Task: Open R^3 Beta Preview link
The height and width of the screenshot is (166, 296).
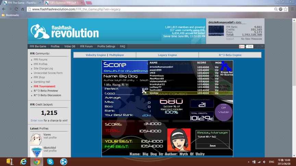Action: pos(46,91)
